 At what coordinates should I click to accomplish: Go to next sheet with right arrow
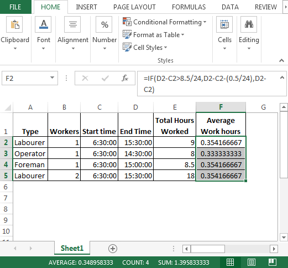click(31, 249)
